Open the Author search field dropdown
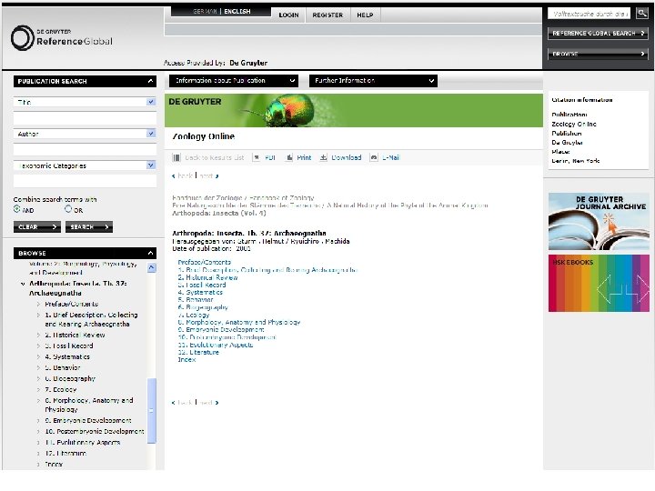The height and width of the screenshot is (491, 655). [x=151, y=134]
